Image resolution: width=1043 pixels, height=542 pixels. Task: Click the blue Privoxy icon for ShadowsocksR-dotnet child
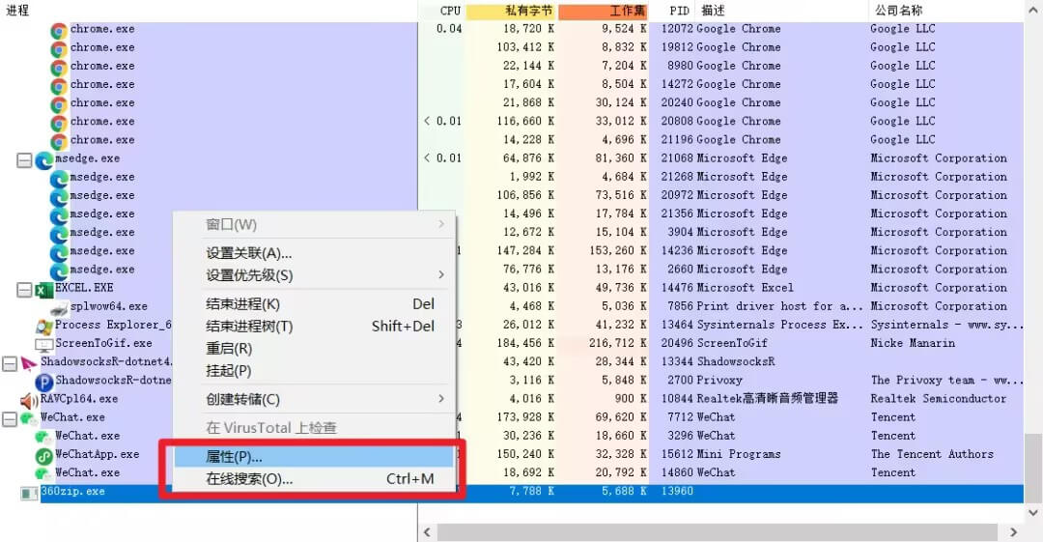point(43,381)
